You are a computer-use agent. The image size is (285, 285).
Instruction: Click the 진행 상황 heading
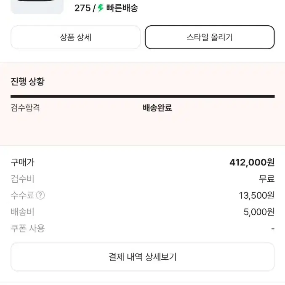coord(28,81)
